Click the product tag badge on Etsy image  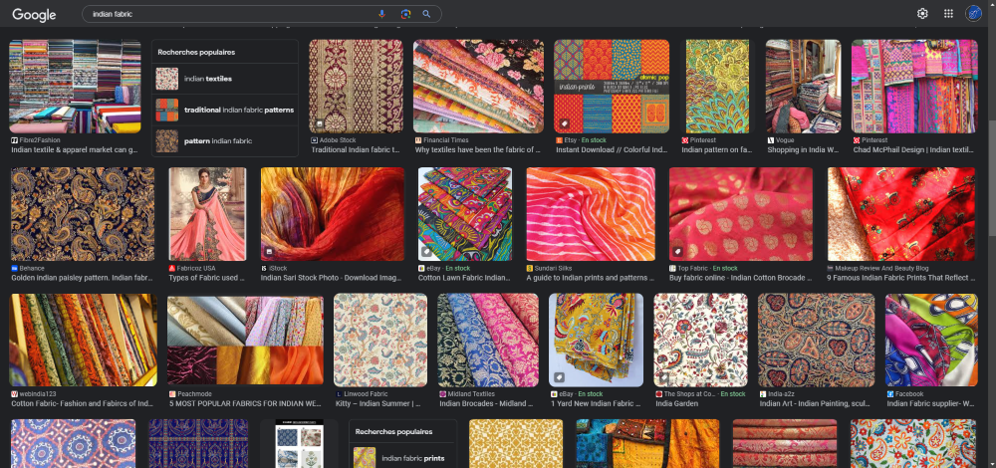[564, 123]
